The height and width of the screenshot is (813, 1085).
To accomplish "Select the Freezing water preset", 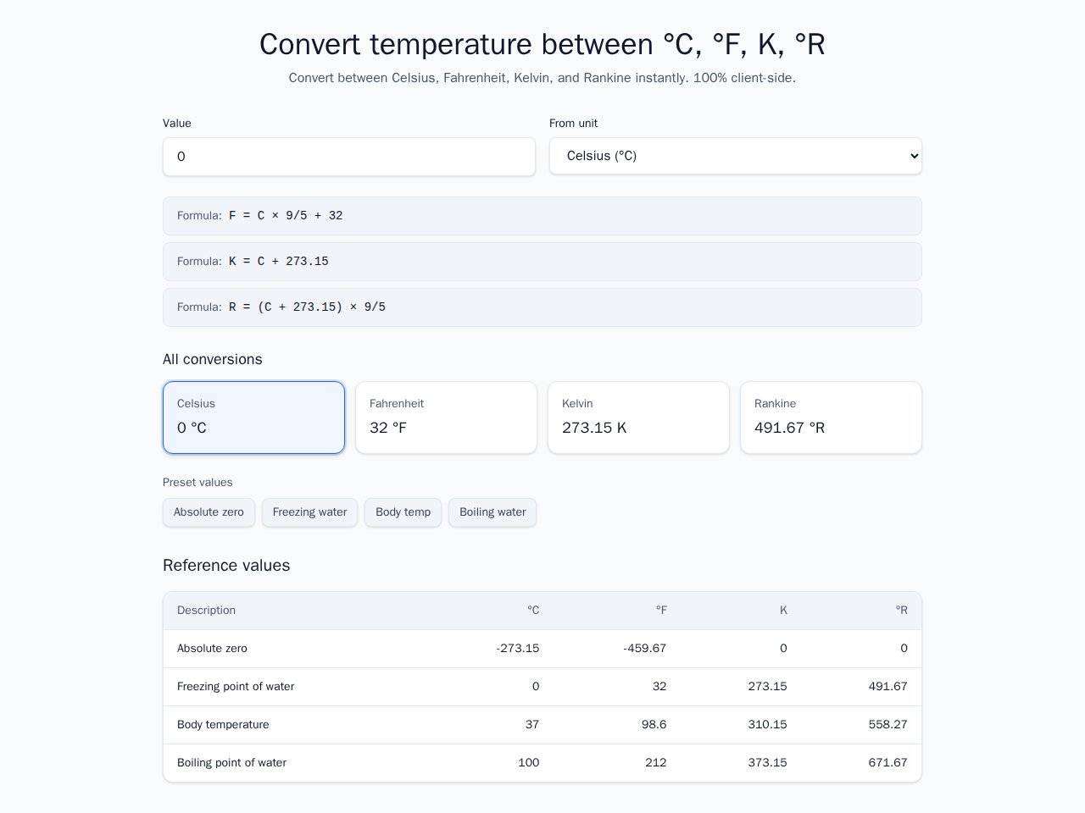I will point(309,512).
